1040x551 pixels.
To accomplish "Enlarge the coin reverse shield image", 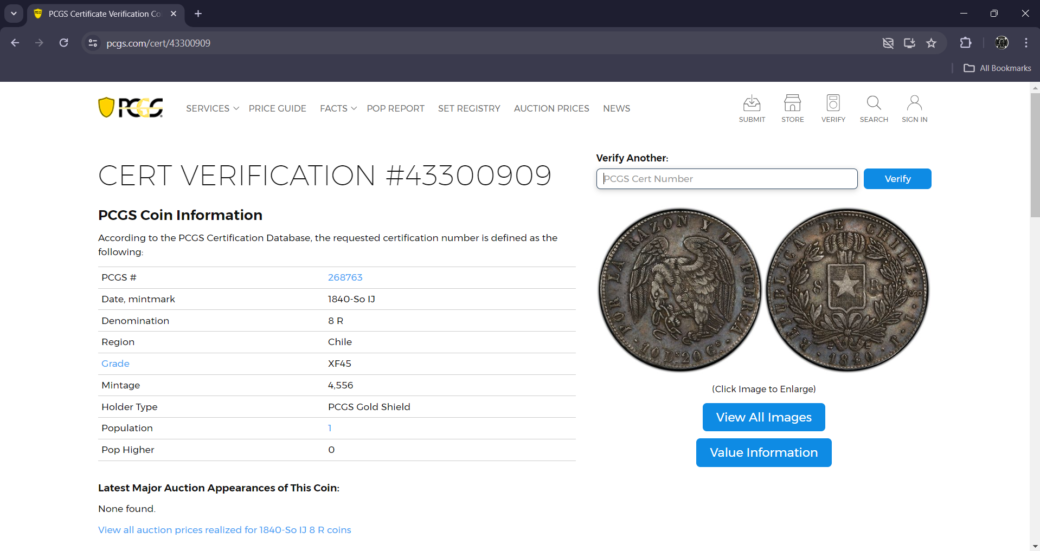I will point(848,290).
